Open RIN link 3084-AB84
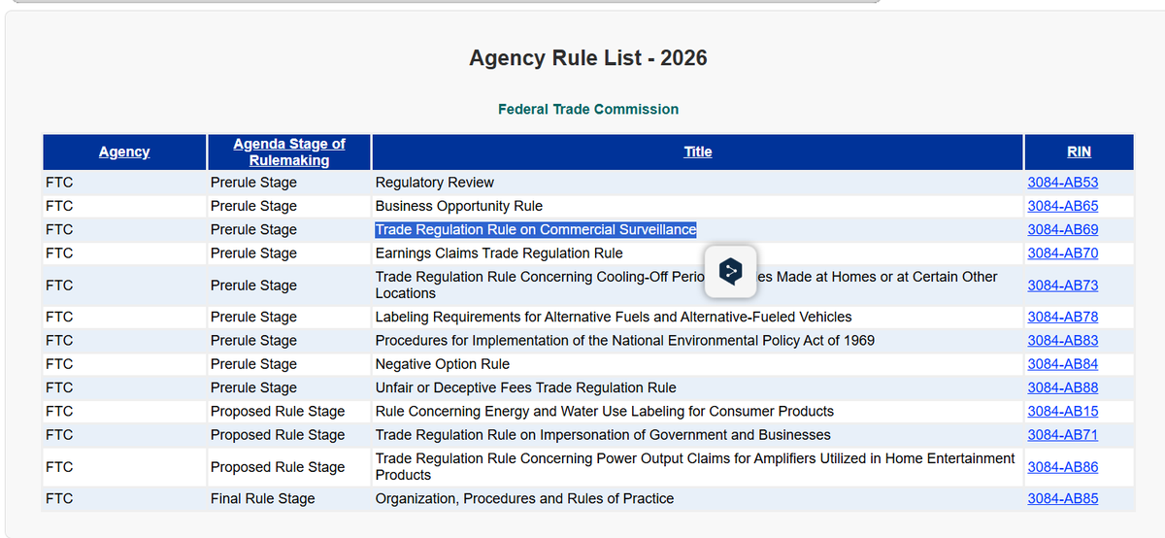Screen dimensions: 1165x538 pyautogui.click(x=1063, y=364)
